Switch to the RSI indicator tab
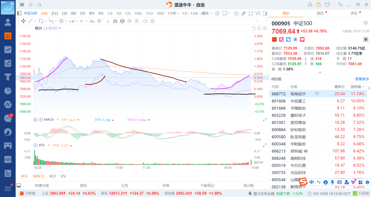 64,176
